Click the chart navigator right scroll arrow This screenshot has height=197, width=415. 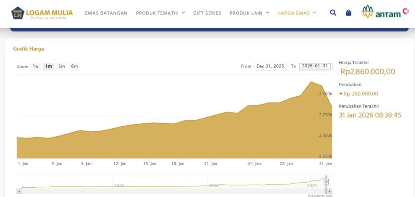(x=330, y=191)
